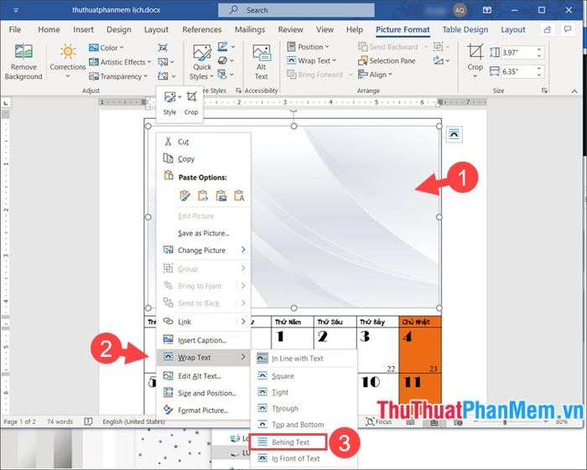587x470 pixels.
Task: Open Corrections brightness tool
Action: (x=68, y=61)
